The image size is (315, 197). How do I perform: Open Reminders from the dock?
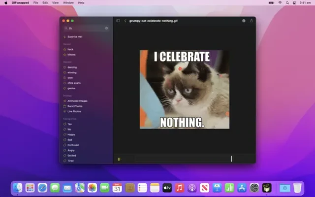(142, 188)
